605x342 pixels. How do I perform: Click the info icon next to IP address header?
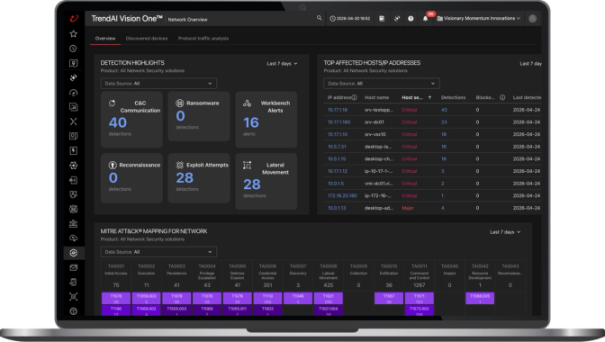(354, 97)
